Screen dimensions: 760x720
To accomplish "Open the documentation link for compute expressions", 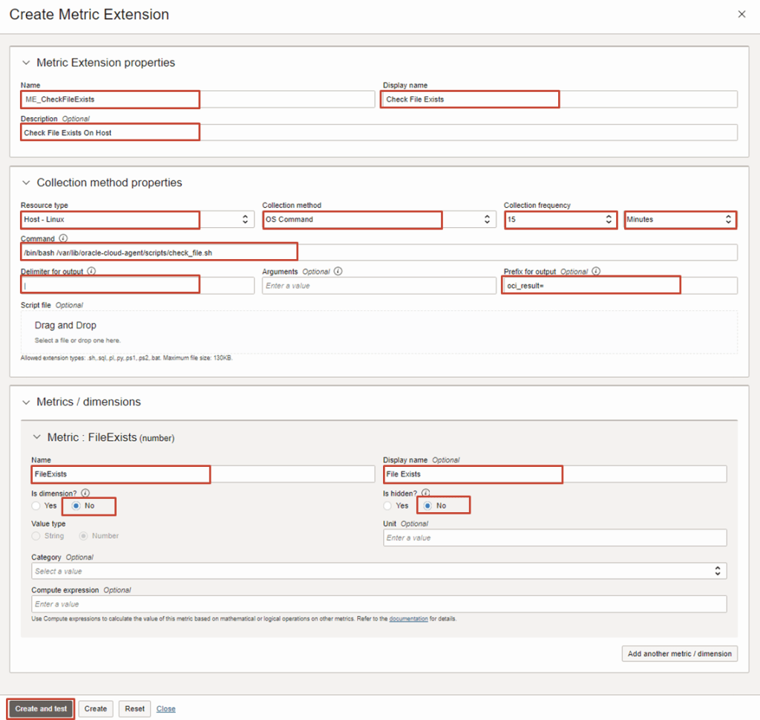I will coord(408,618).
